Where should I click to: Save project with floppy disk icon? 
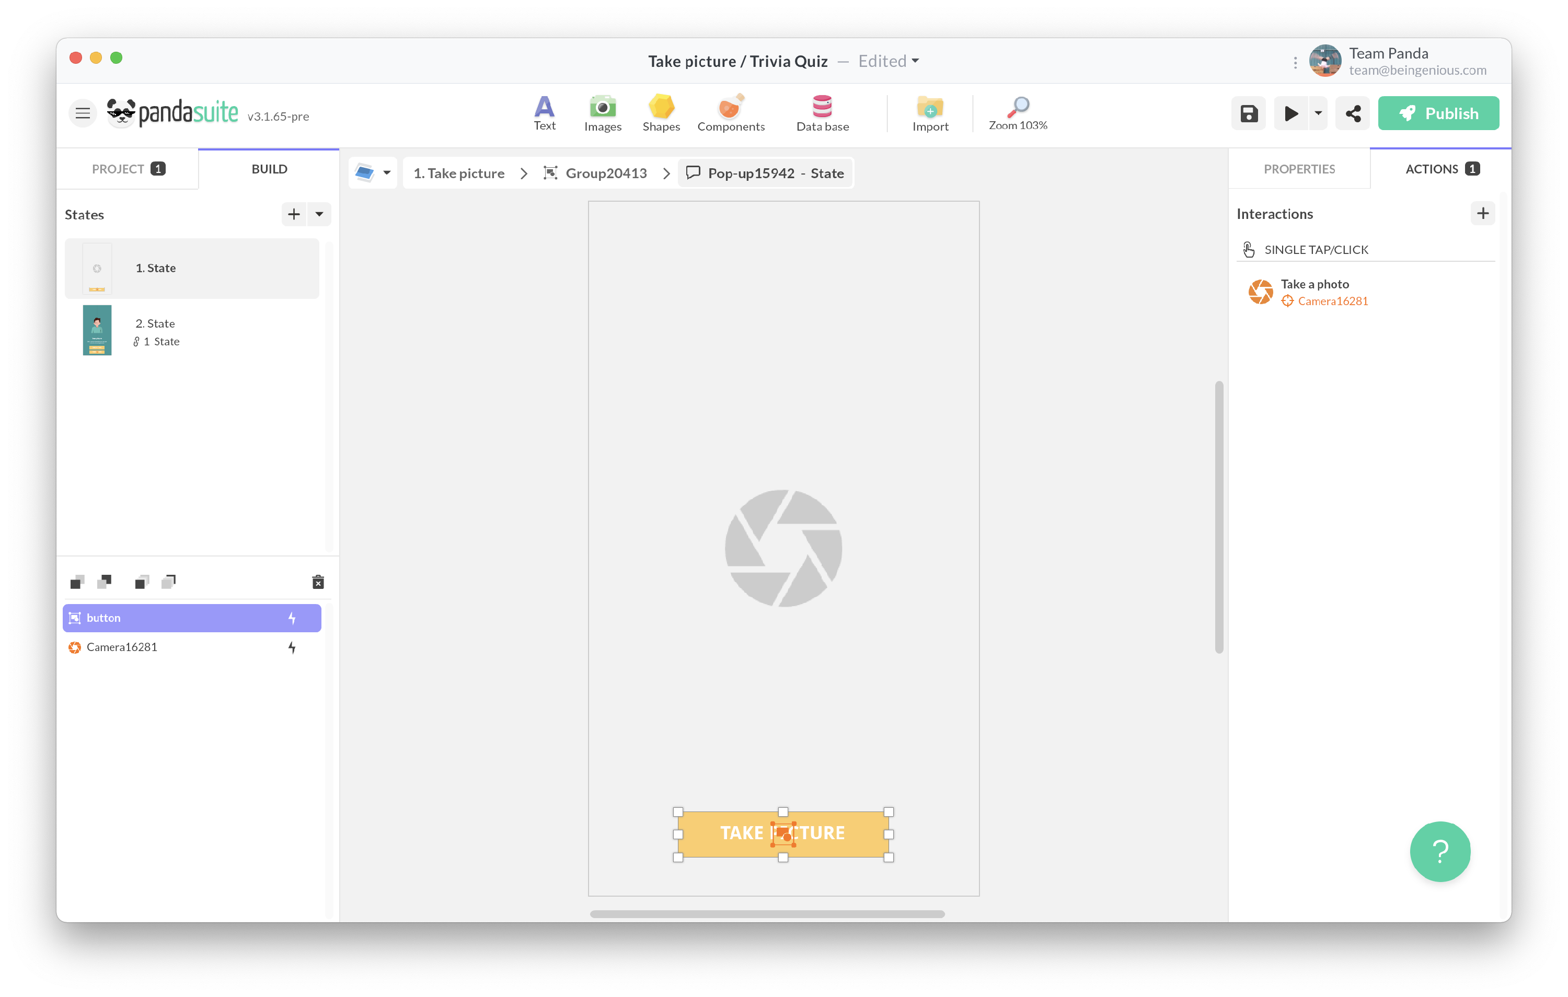(1248, 114)
